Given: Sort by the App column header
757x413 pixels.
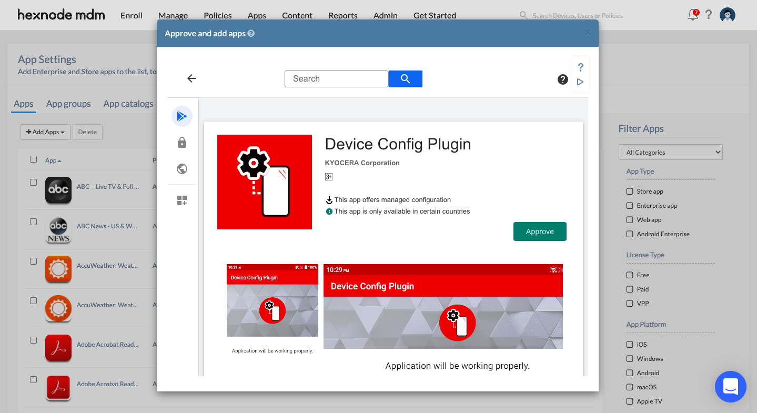Looking at the screenshot, I should [x=53, y=160].
